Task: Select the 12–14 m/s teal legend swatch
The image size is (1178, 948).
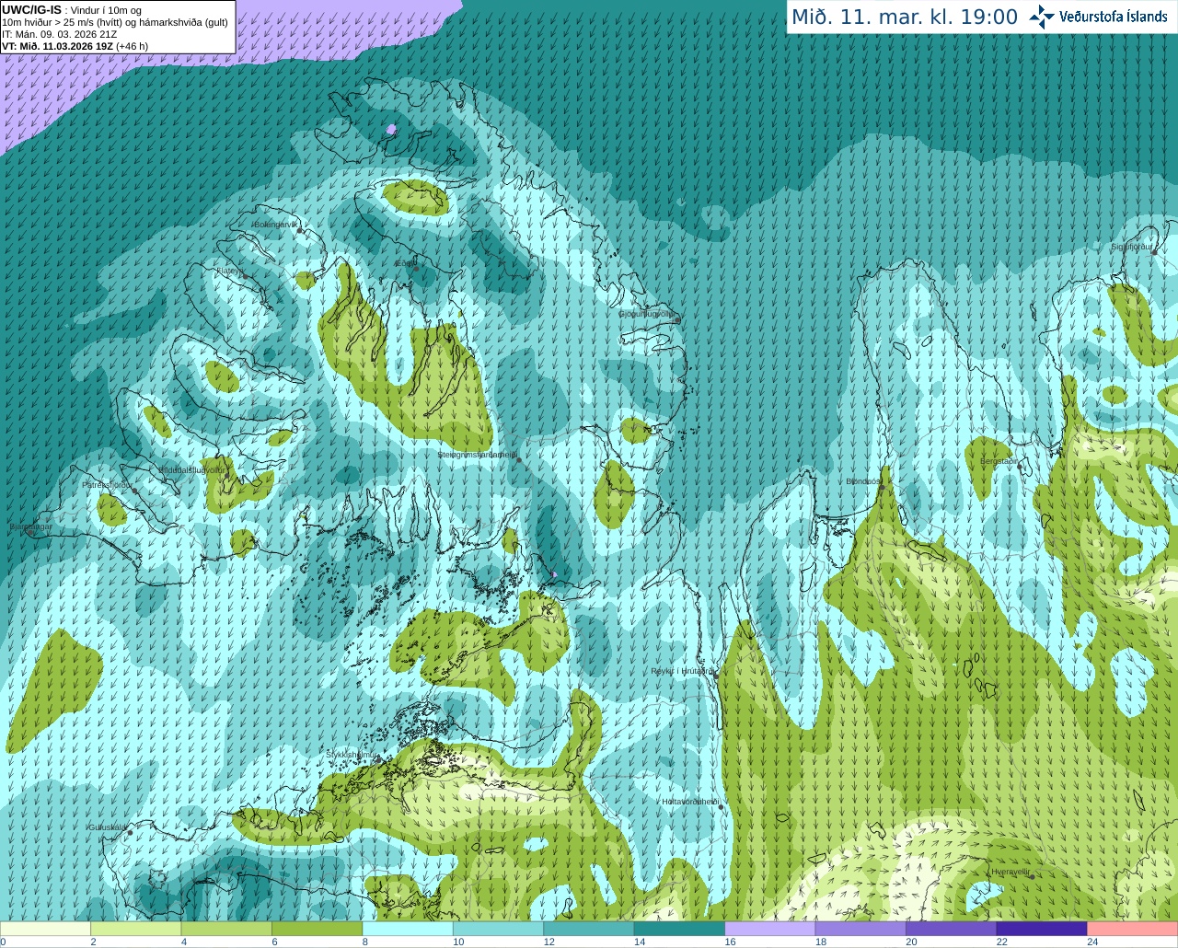Action: 589,929
